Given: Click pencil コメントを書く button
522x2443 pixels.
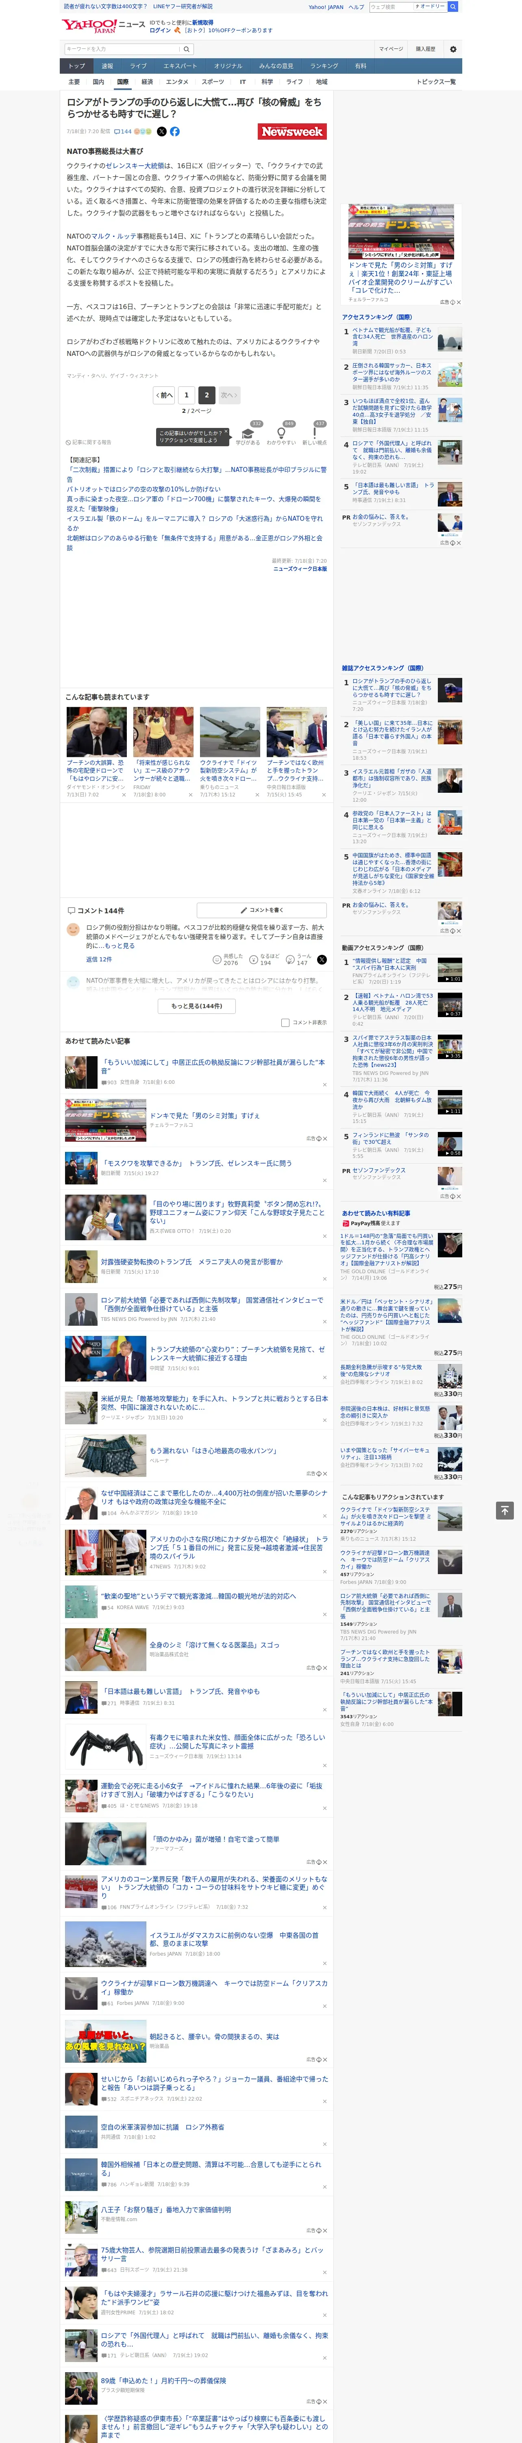Looking at the screenshot, I should point(261,910).
